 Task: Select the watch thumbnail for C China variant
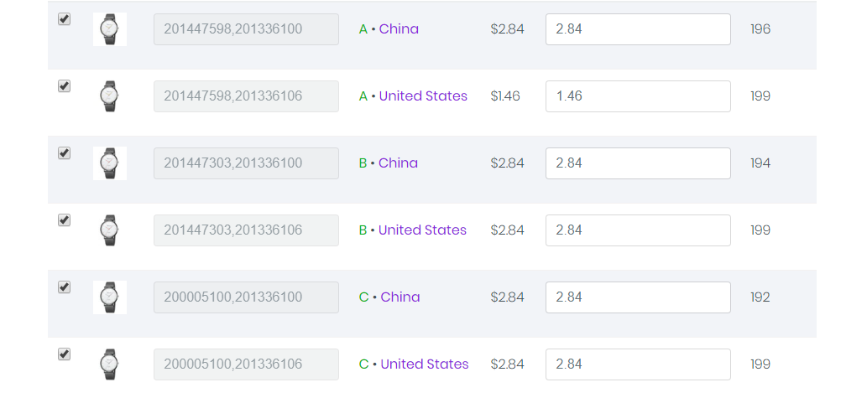point(109,297)
